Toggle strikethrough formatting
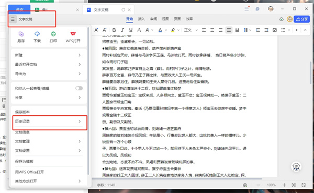 click(139, 30)
